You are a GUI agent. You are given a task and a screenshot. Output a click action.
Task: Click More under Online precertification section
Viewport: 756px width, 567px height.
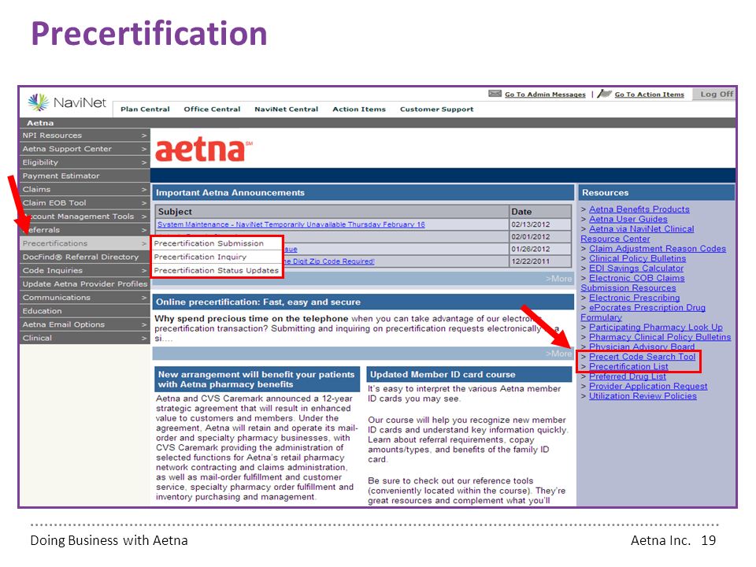pos(559,354)
